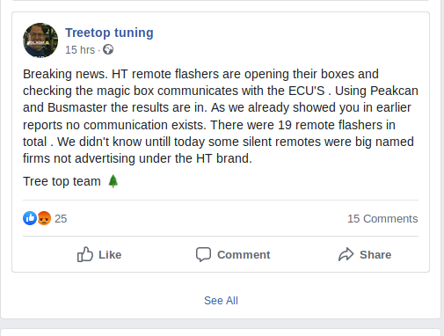The height and width of the screenshot is (336, 444).
Task: Click the Like button label text
Action: tap(110, 255)
